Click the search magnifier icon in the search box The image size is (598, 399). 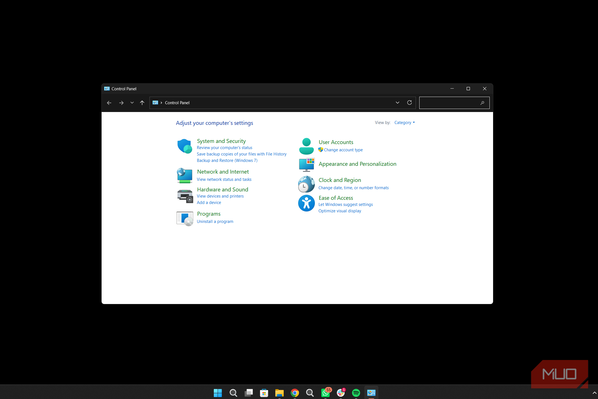click(482, 103)
